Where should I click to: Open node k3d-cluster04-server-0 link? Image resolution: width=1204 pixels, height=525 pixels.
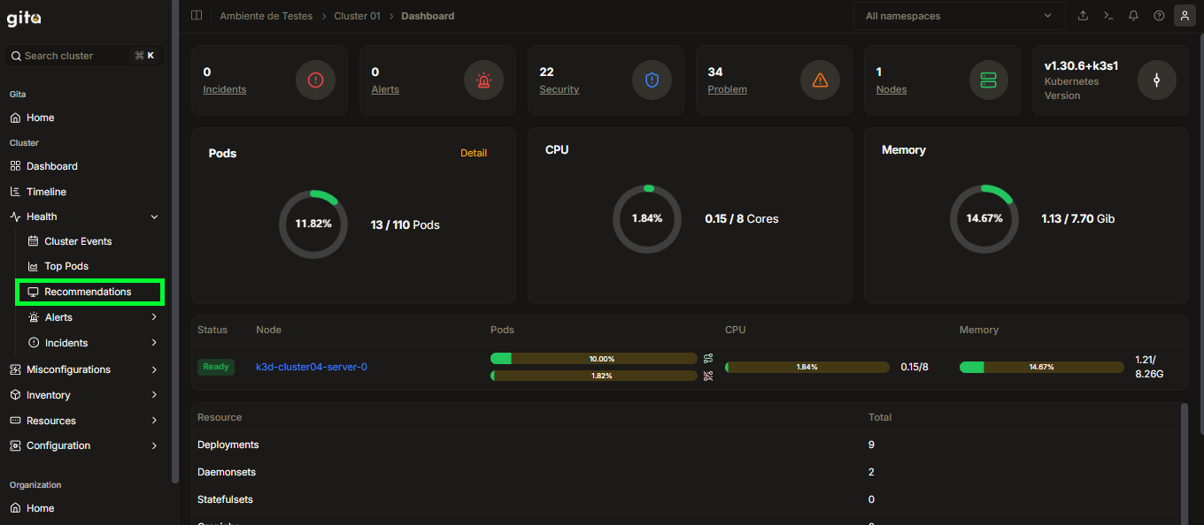(x=312, y=367)
